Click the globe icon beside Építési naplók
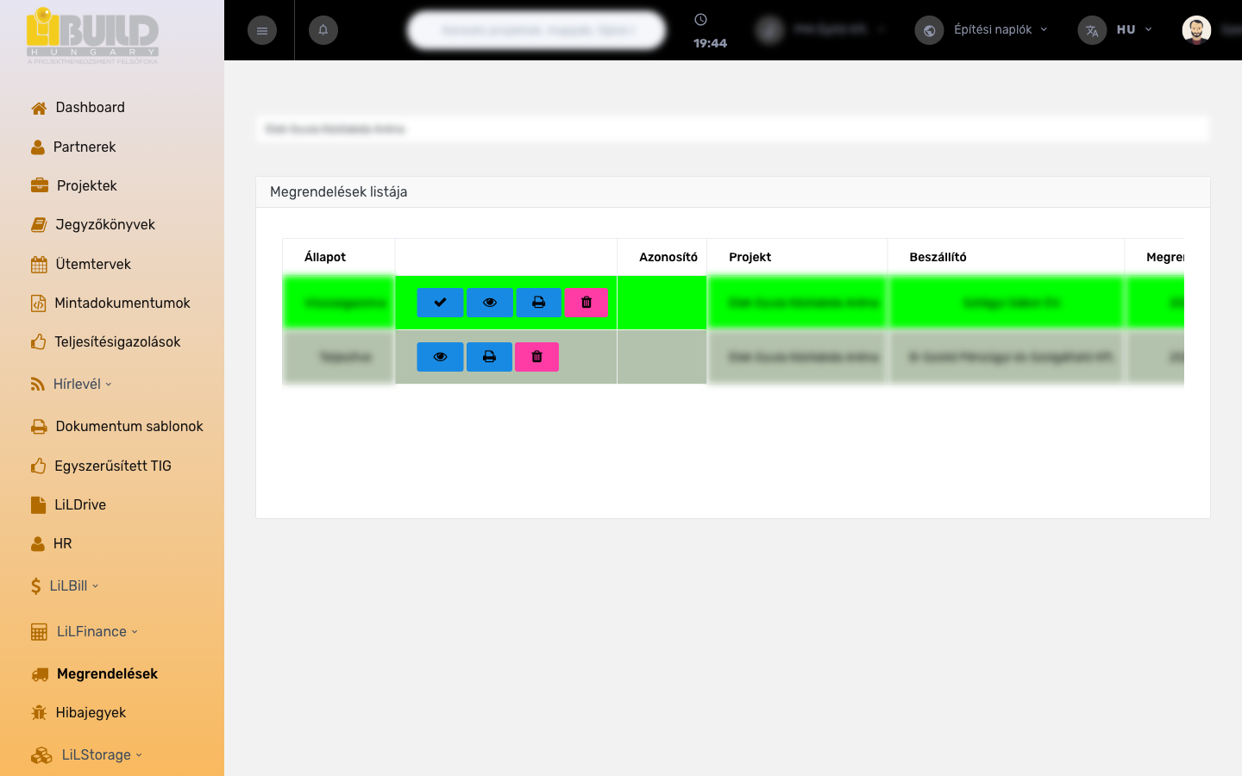 tap(929, 30)
